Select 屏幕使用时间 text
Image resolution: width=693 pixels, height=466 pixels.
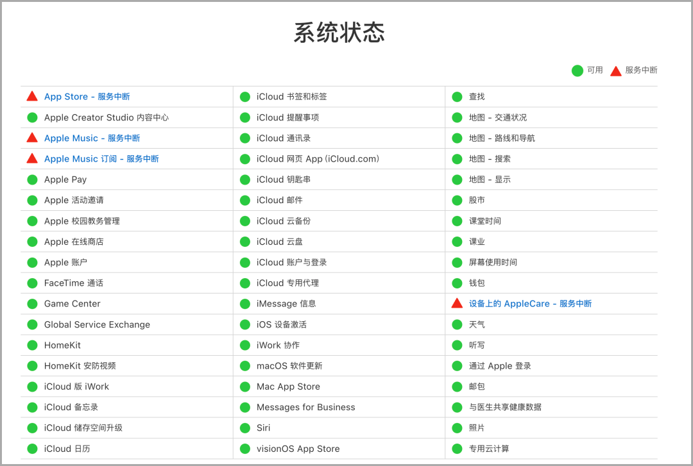493,263
